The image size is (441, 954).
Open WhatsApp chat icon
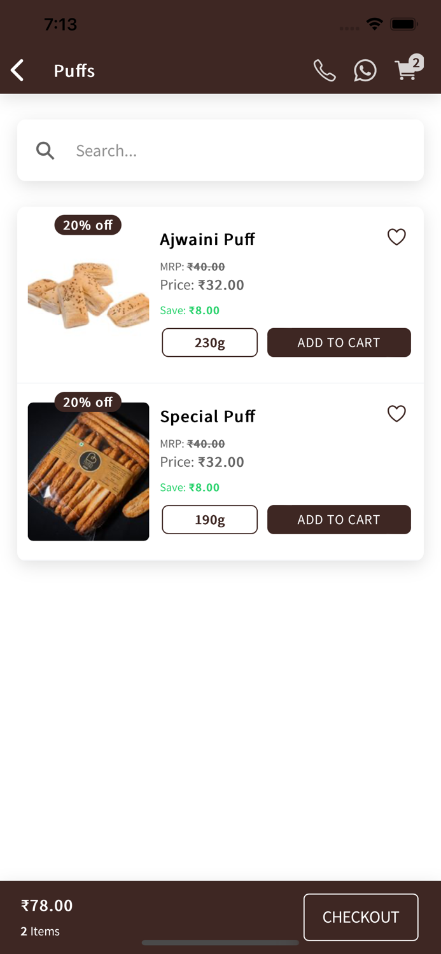365,71
